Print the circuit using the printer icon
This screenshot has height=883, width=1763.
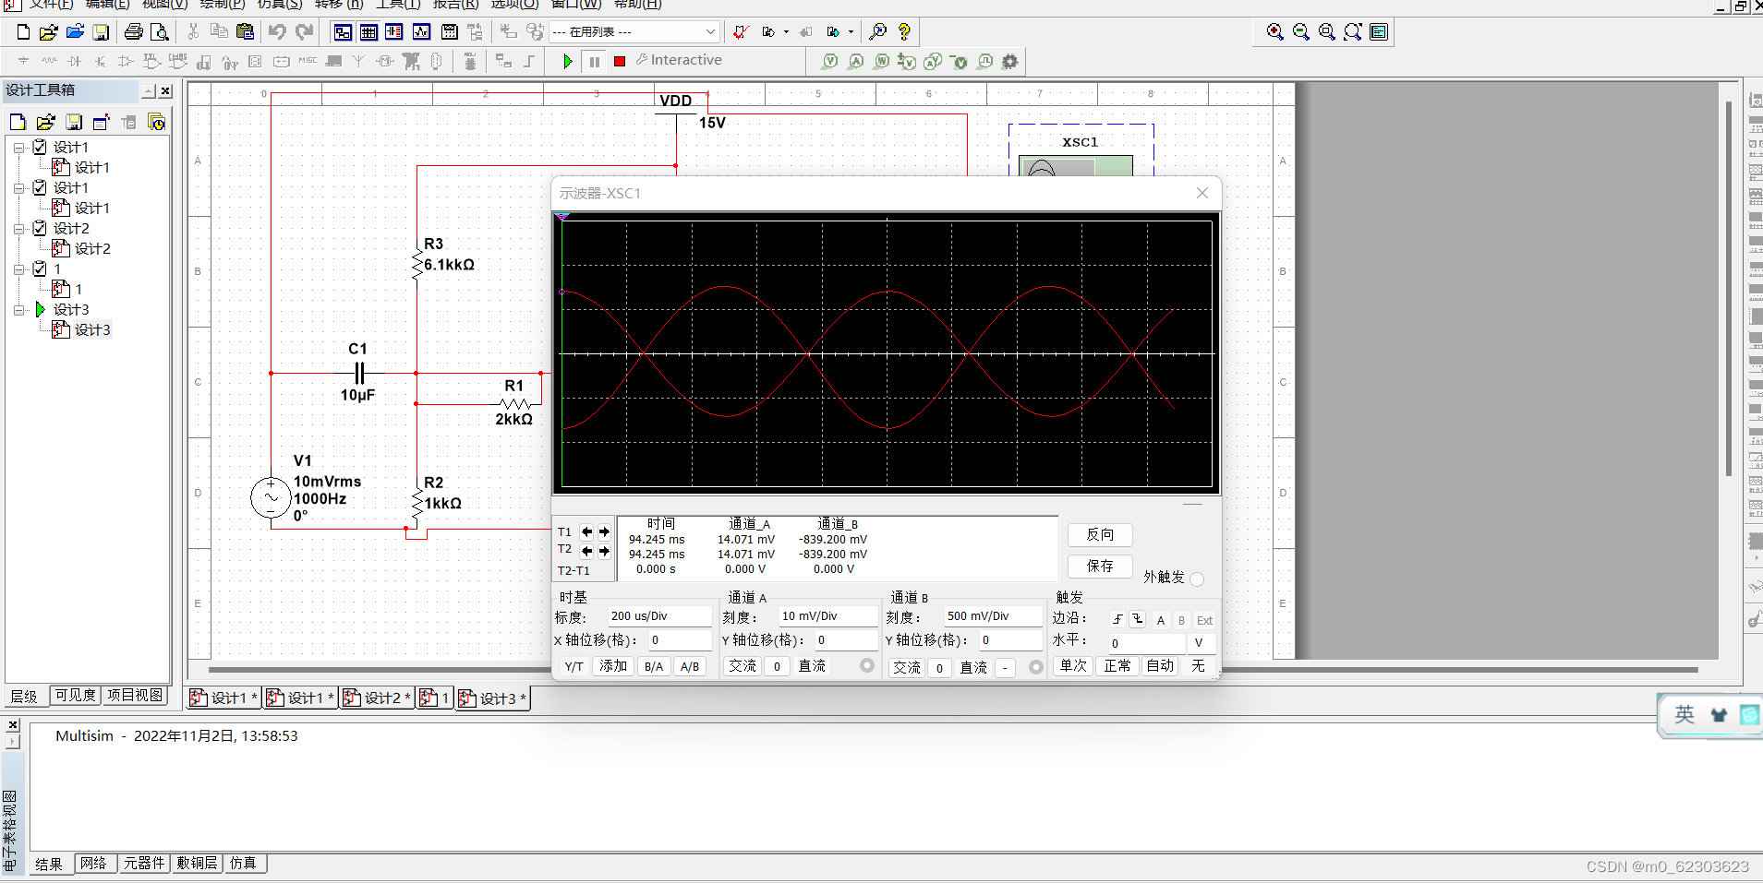click(x=134, y=32)
